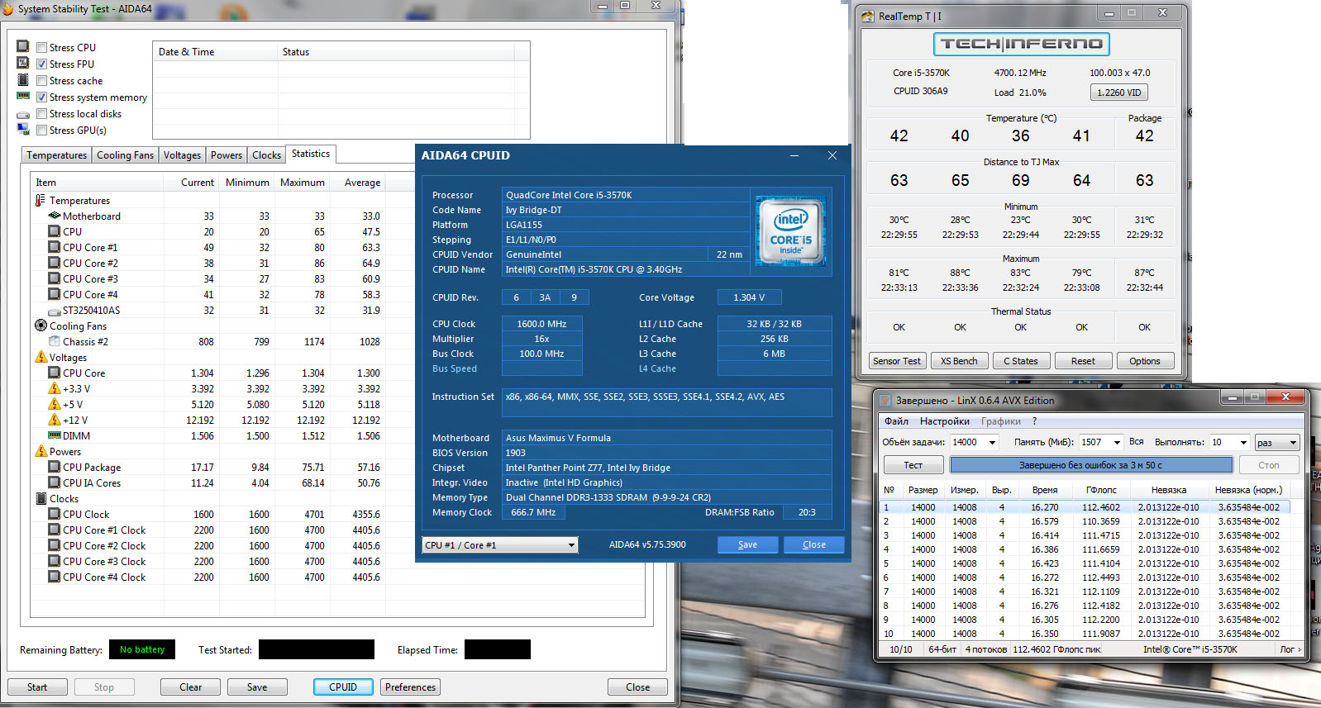1321x708 pixels.
Task: Open the '?' help menu in LinX
Action: pyautogui.click(x=1034, y=421)
